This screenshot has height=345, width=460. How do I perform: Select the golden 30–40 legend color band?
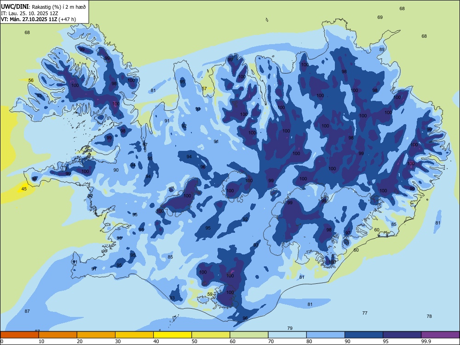134,335
